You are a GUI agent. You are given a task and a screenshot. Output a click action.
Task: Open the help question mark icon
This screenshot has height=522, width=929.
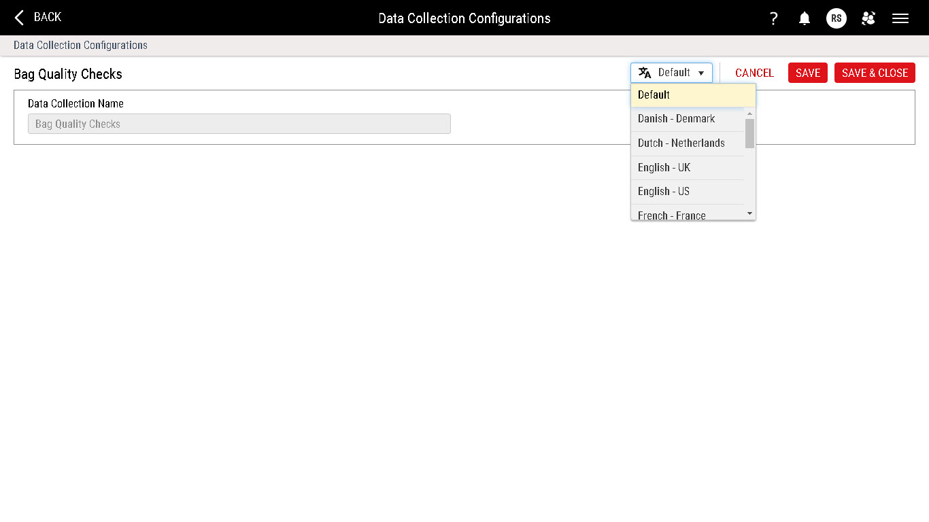click(773, 18)
